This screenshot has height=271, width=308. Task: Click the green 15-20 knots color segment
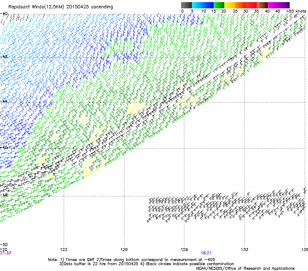219,5
